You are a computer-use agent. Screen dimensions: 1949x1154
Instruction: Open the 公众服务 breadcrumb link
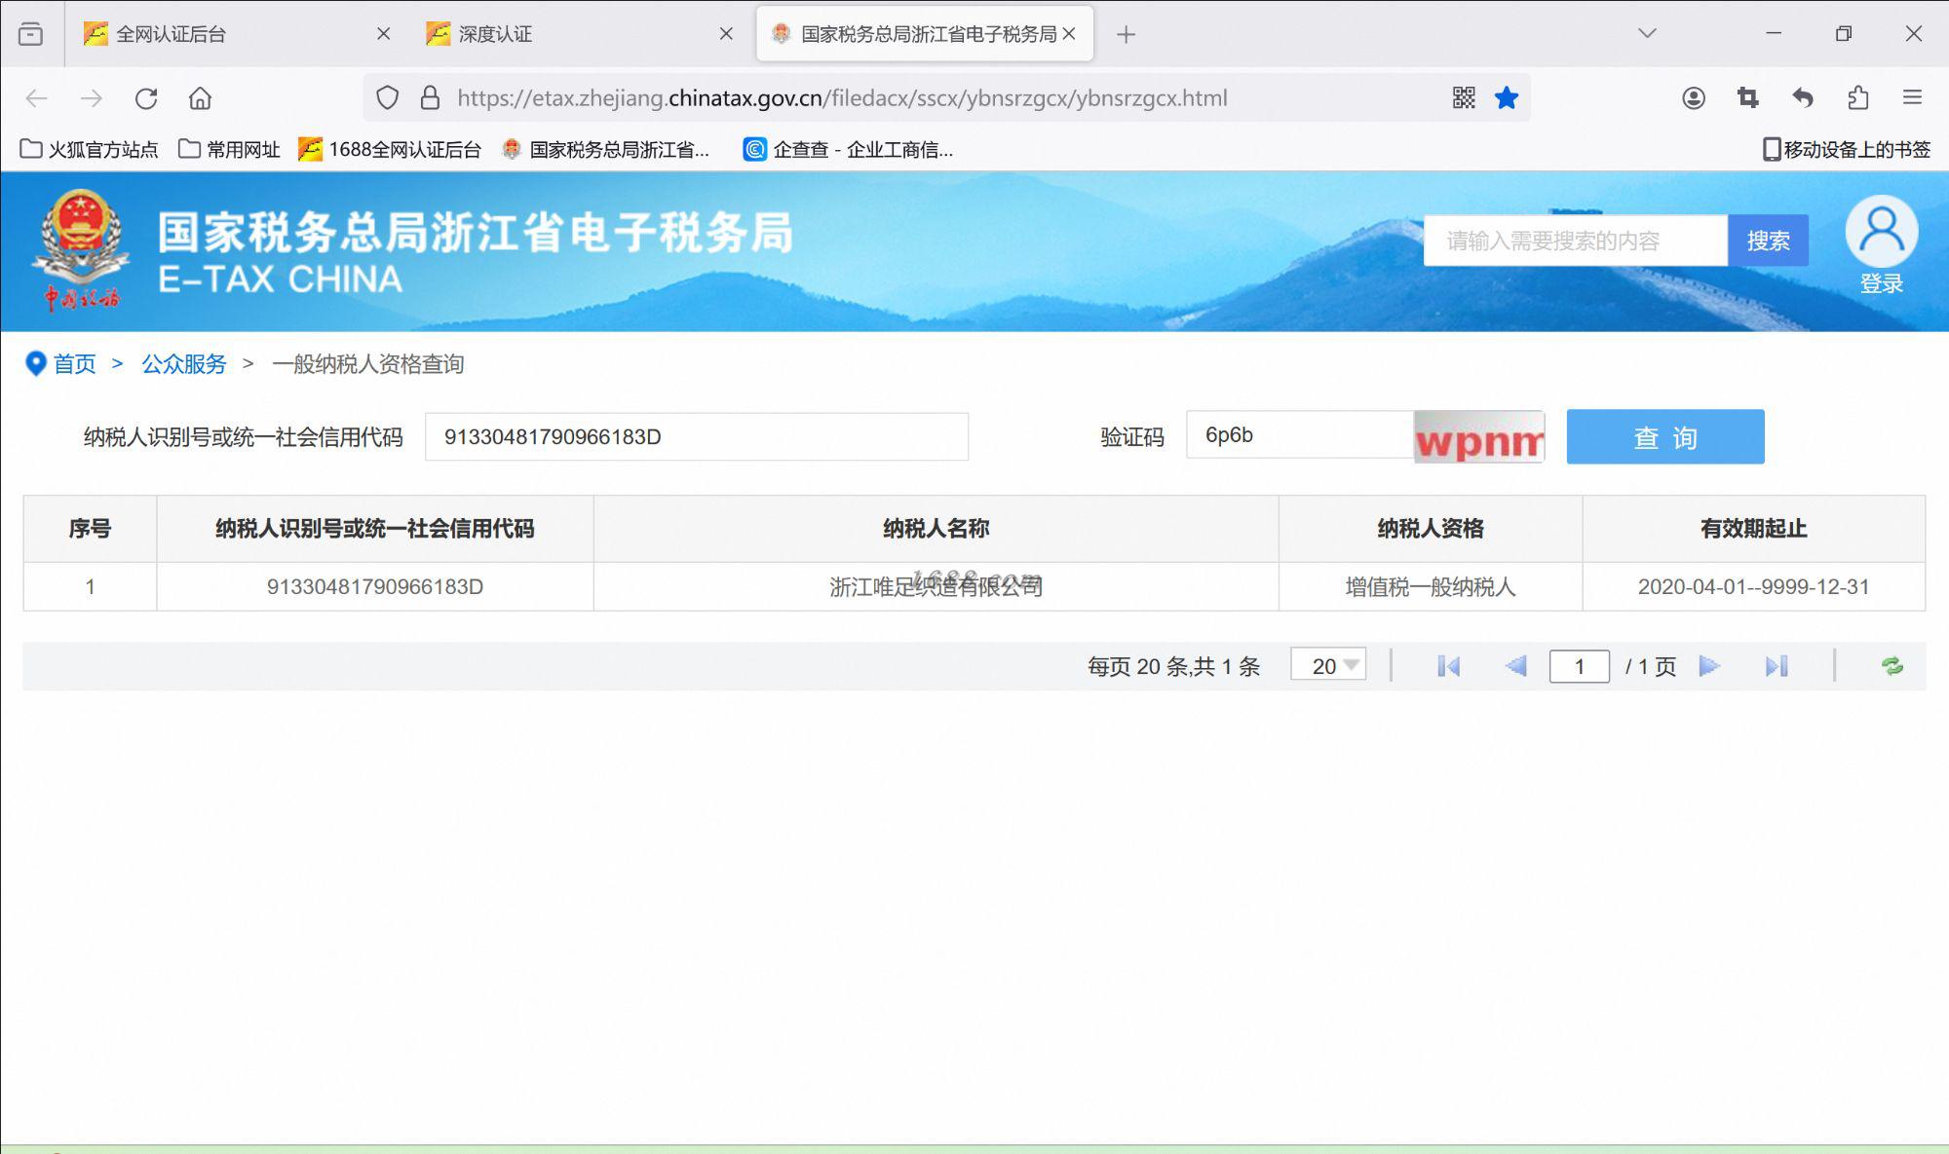click(x=183, y=364)
